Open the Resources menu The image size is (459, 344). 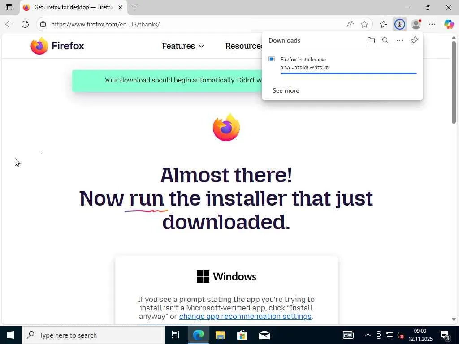coord(243,46)
